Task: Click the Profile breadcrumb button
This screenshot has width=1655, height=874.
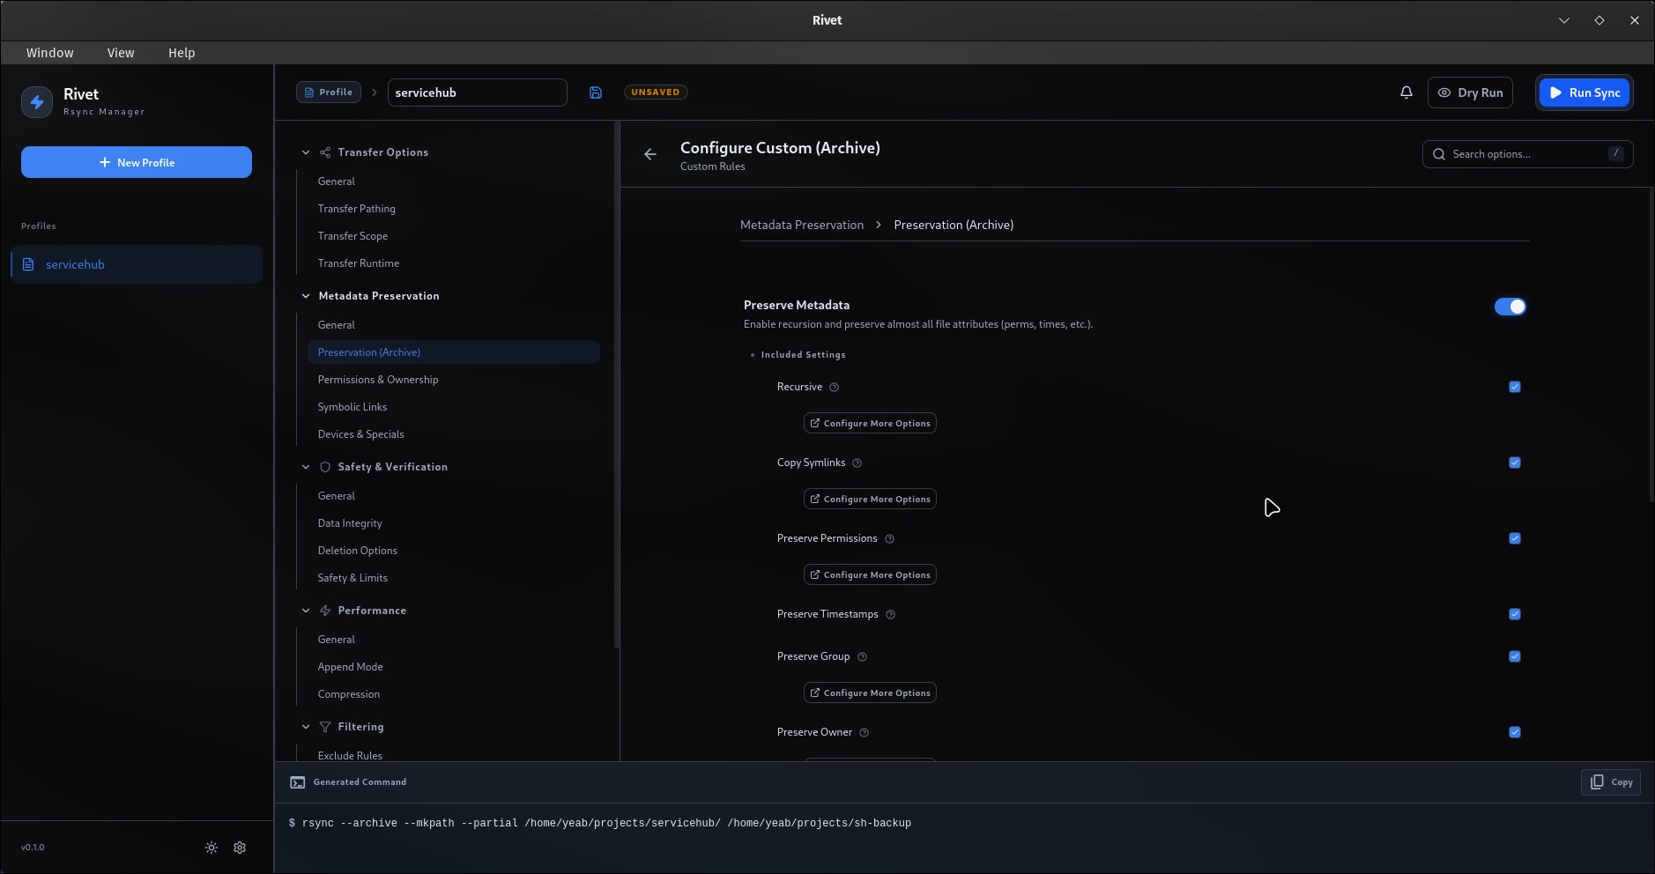Action: coord(329,93)
